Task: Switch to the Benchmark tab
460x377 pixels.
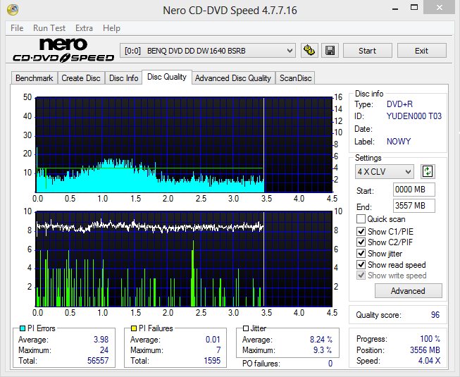Action: (x=35, y=78)
